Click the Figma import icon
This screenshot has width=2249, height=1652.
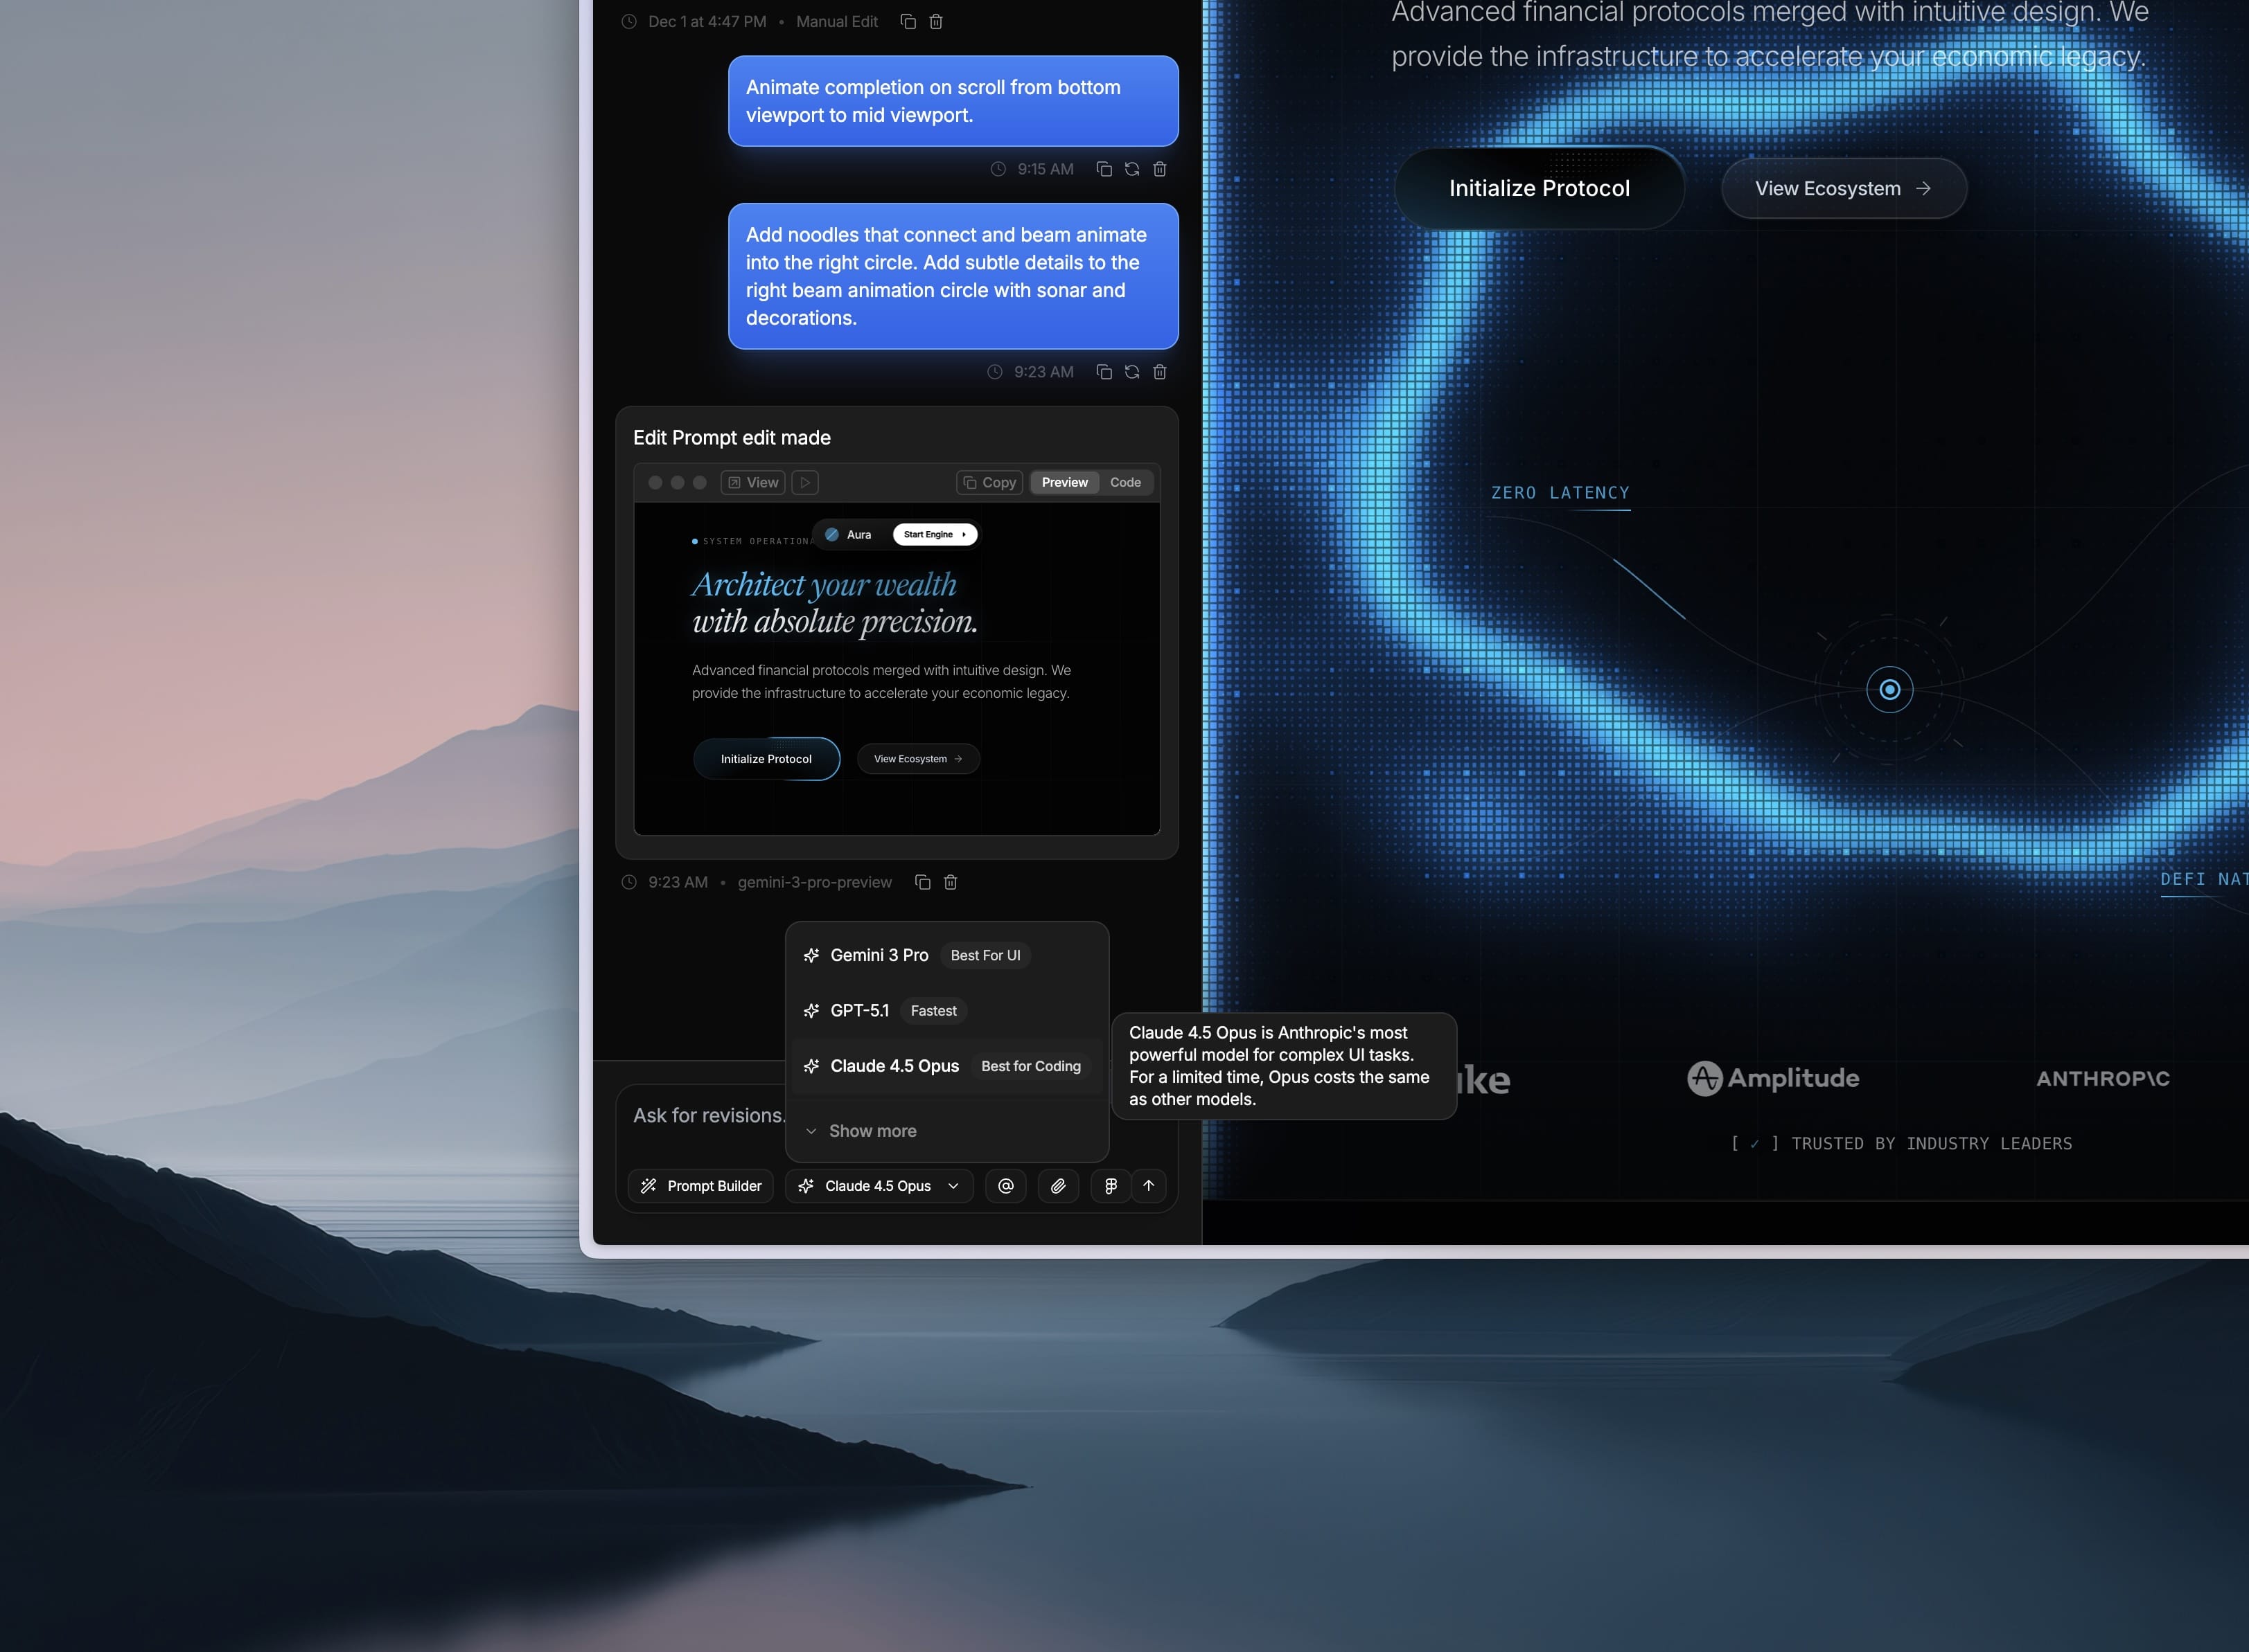pos(1109,1186)
